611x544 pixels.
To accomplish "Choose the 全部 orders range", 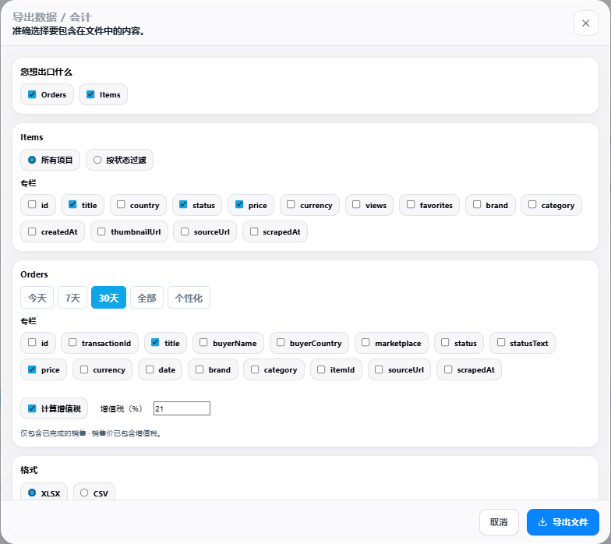I will pos(147,298).
